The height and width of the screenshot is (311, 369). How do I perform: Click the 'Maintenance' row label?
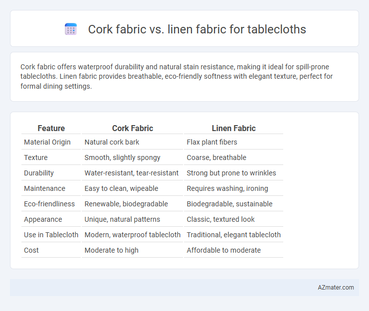(44, 188)
